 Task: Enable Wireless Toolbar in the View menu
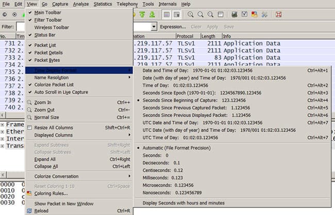click(x=79, y=27)
